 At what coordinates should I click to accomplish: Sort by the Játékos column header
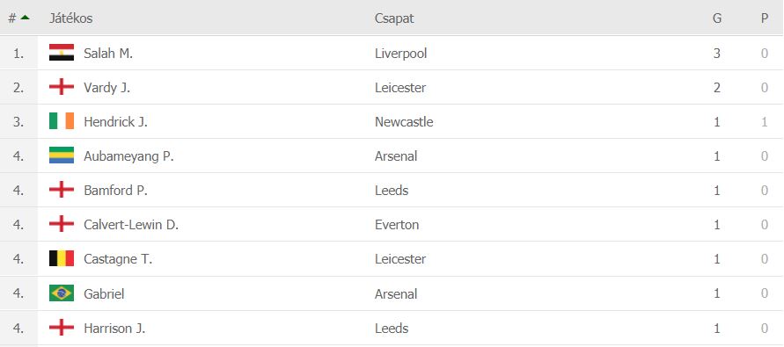[x=70, y=18]
